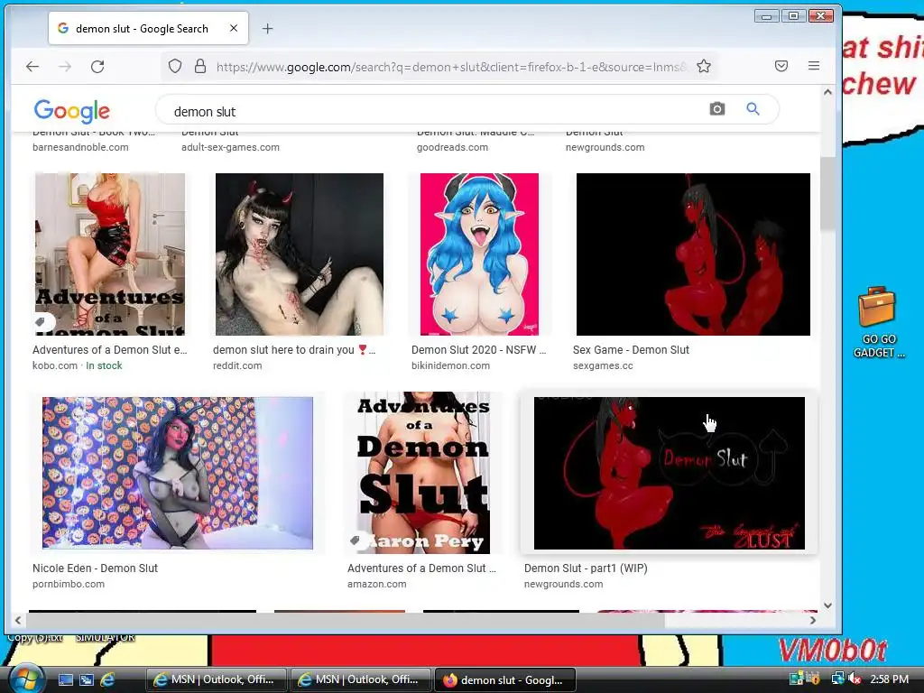The height and width of the screenshot is (693, 924).
Task: Click the Firefox address bar URL
Action: click(451, 67)
